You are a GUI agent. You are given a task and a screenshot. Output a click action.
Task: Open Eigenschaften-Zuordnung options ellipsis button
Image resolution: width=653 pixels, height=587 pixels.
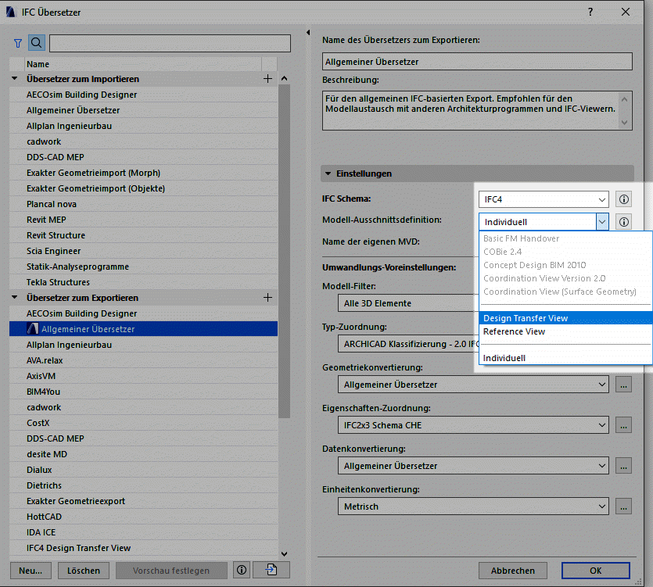point(623,425)
